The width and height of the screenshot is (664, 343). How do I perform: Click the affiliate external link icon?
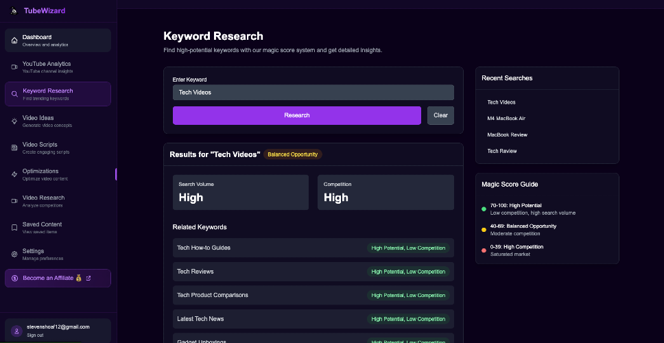tap(88, 279)
